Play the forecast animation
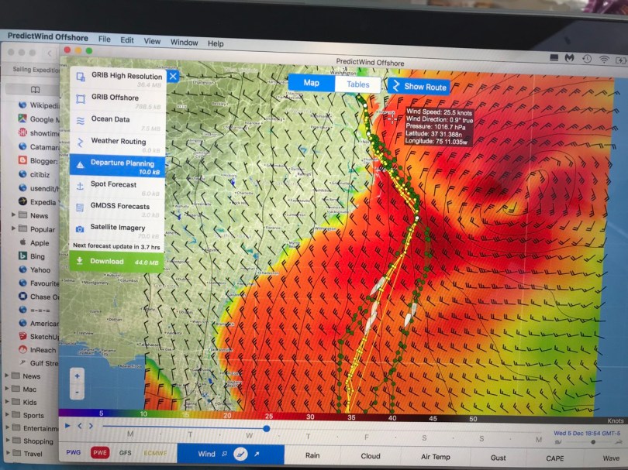The image size is (628, 470). [x=67, y=425]
